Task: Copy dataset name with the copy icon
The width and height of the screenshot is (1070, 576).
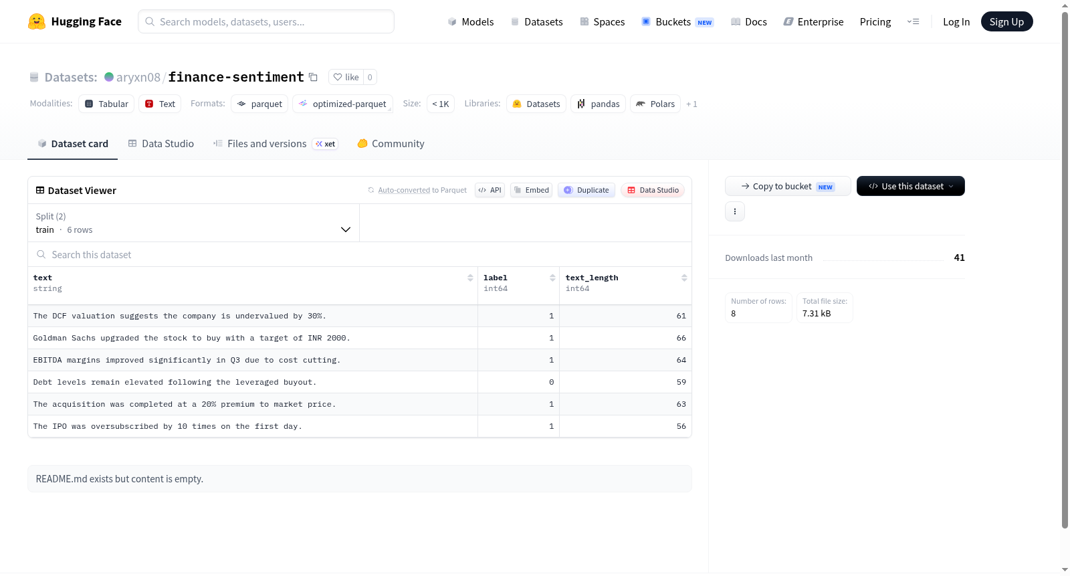Action: pyautogui.click(x=313, y=77)
